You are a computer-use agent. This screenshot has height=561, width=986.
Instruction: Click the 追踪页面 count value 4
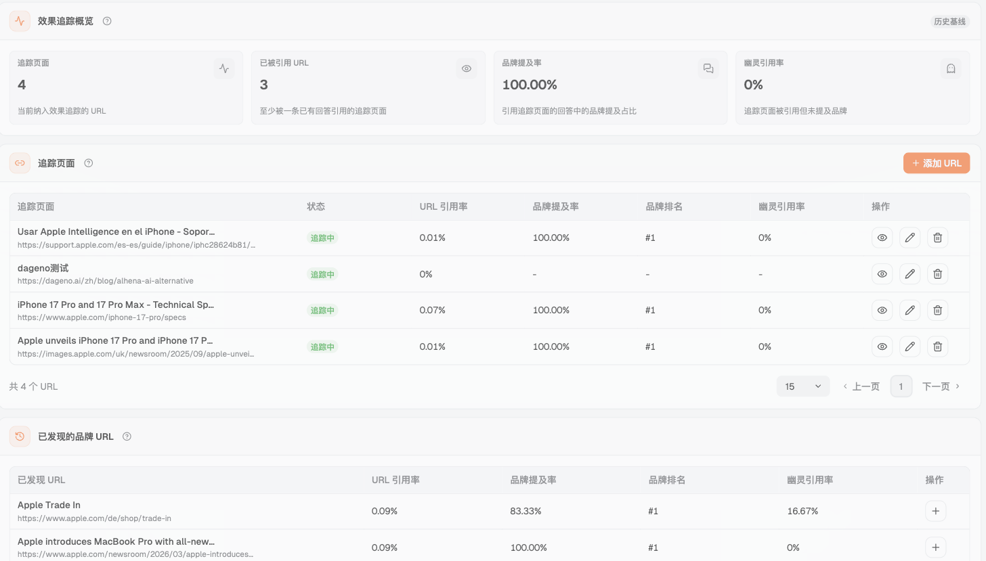pyautogui.click(x=22, y=85)
